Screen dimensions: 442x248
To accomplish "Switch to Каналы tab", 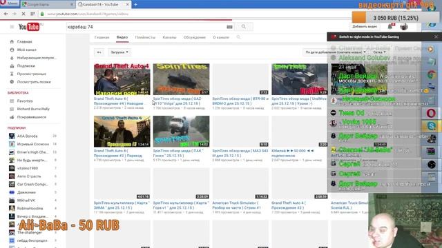I will click(x=169, y=37).
